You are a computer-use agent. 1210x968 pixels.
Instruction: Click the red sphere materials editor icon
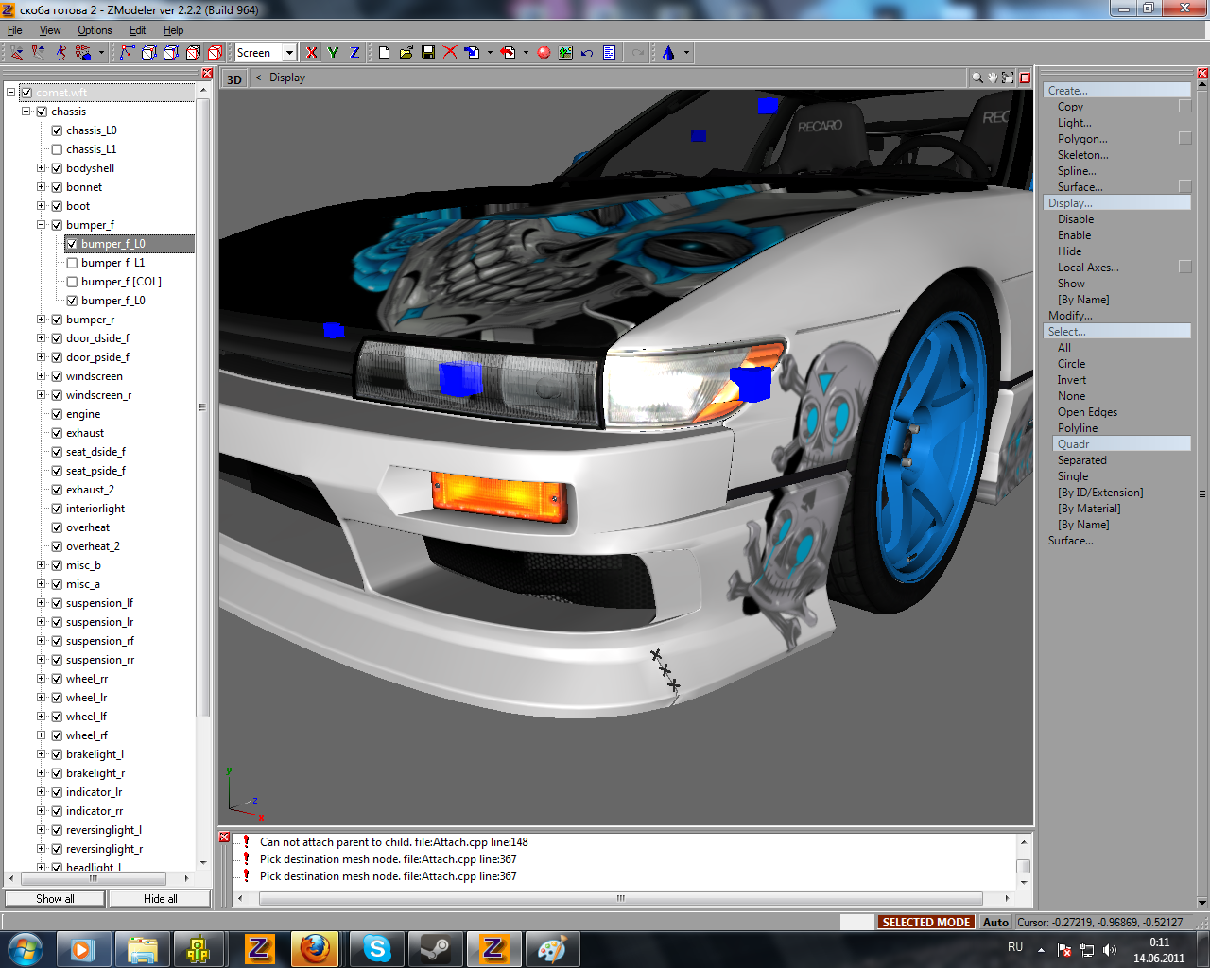tap(544, 53)
